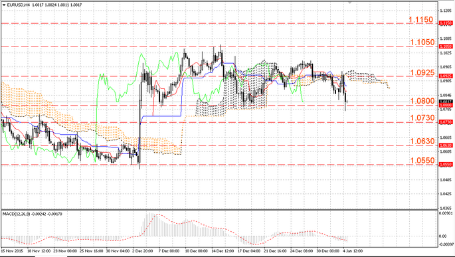Screen dimensions: 455x257
Task: Click the red 1.0925 price axis tag
Action: pyautogui.click(x=446, y=76)
